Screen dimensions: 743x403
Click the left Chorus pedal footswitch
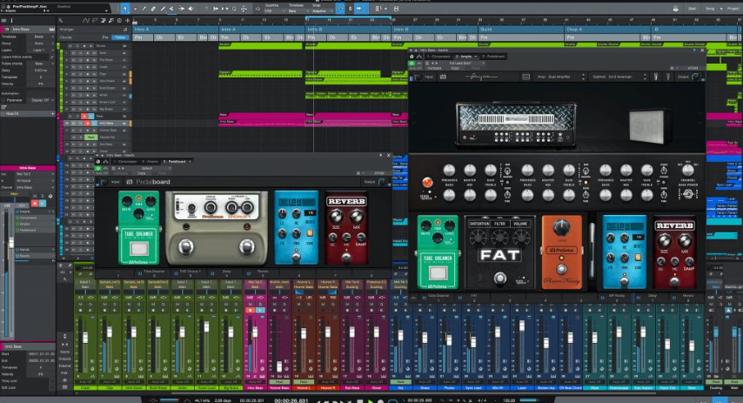pyautogui.click(x=186, y=246)
